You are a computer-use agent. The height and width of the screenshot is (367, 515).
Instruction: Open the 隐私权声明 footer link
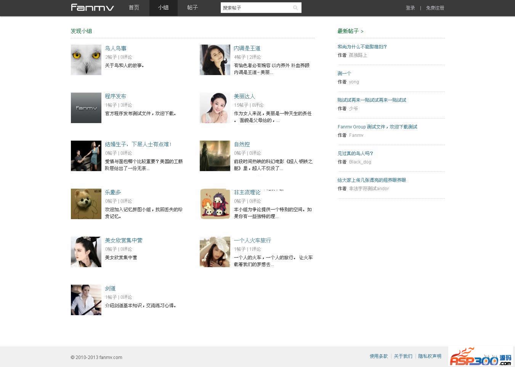click(x=430, y=356)
